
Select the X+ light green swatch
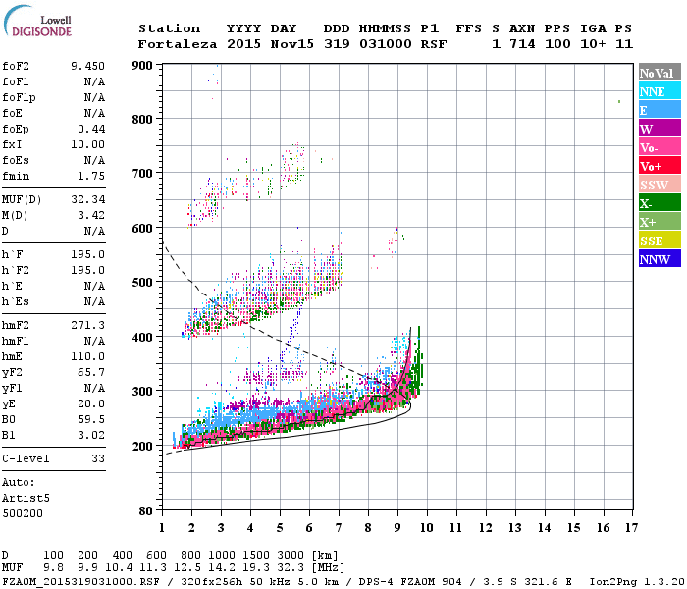point(660,221)
